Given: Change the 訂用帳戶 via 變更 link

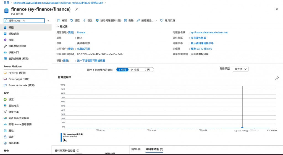Looking at the screenshot, I should [x=71, y=49].
